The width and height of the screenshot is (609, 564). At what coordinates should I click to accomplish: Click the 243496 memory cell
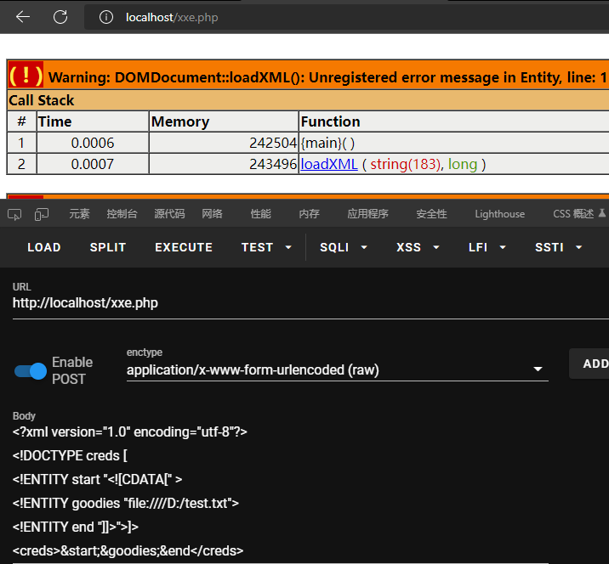click(224, 164)
